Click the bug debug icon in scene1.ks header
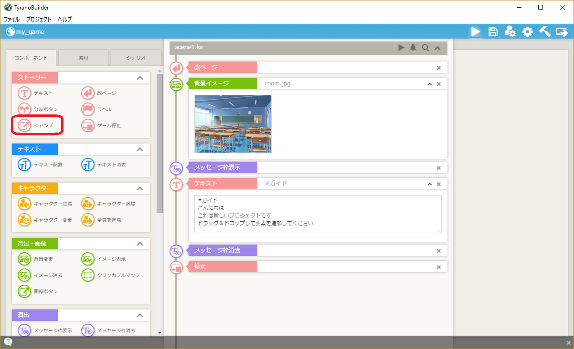The width and height of the screenshot is (574, 349). [x=413, y=48]
